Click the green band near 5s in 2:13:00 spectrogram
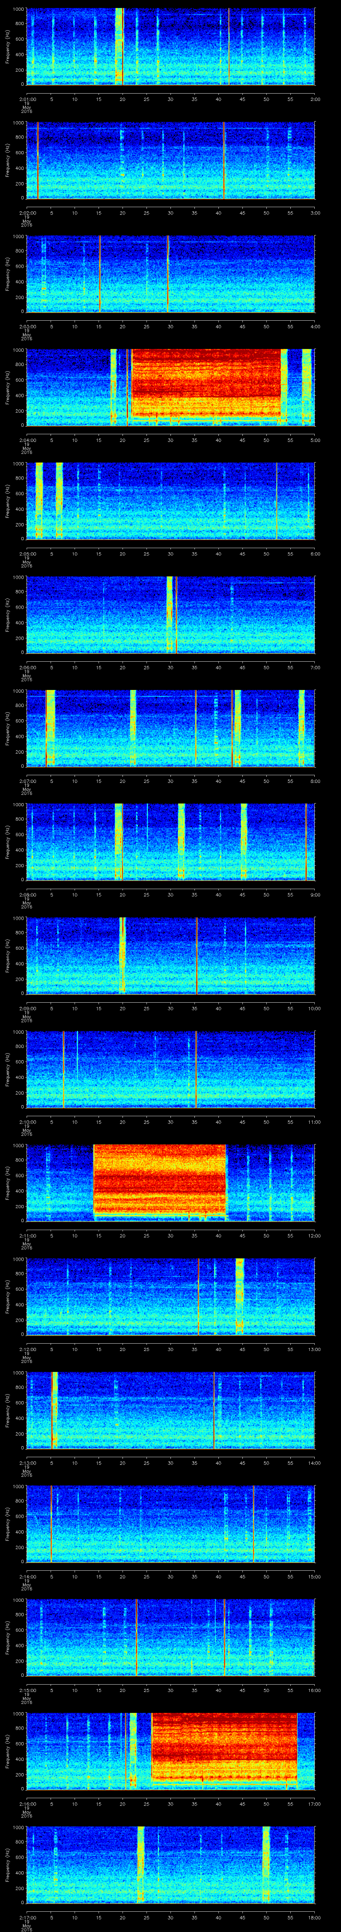The height and width of the screenshot is (1932, 341). click(x=55, y=1410)
